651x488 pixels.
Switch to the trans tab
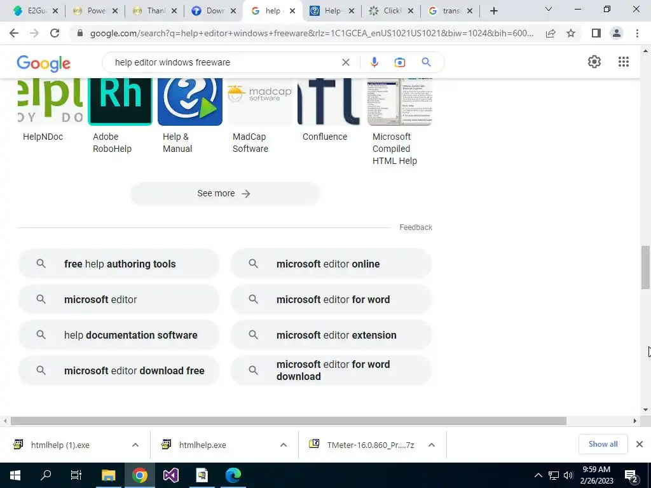451,11
